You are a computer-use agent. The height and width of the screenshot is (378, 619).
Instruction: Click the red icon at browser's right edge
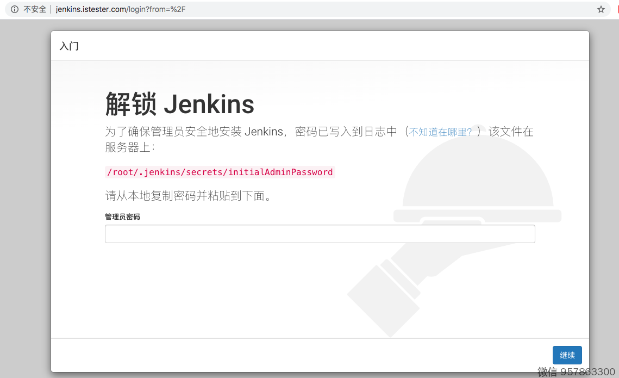[x=617, y=9]
